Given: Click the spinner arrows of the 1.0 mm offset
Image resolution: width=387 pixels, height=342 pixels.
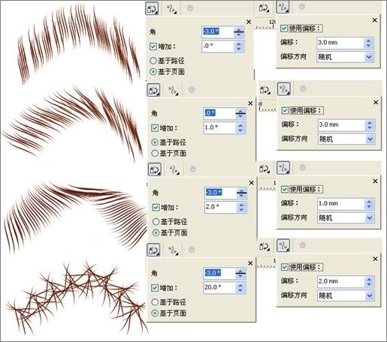Looking at the screenshot, I should tap(369, 204).
